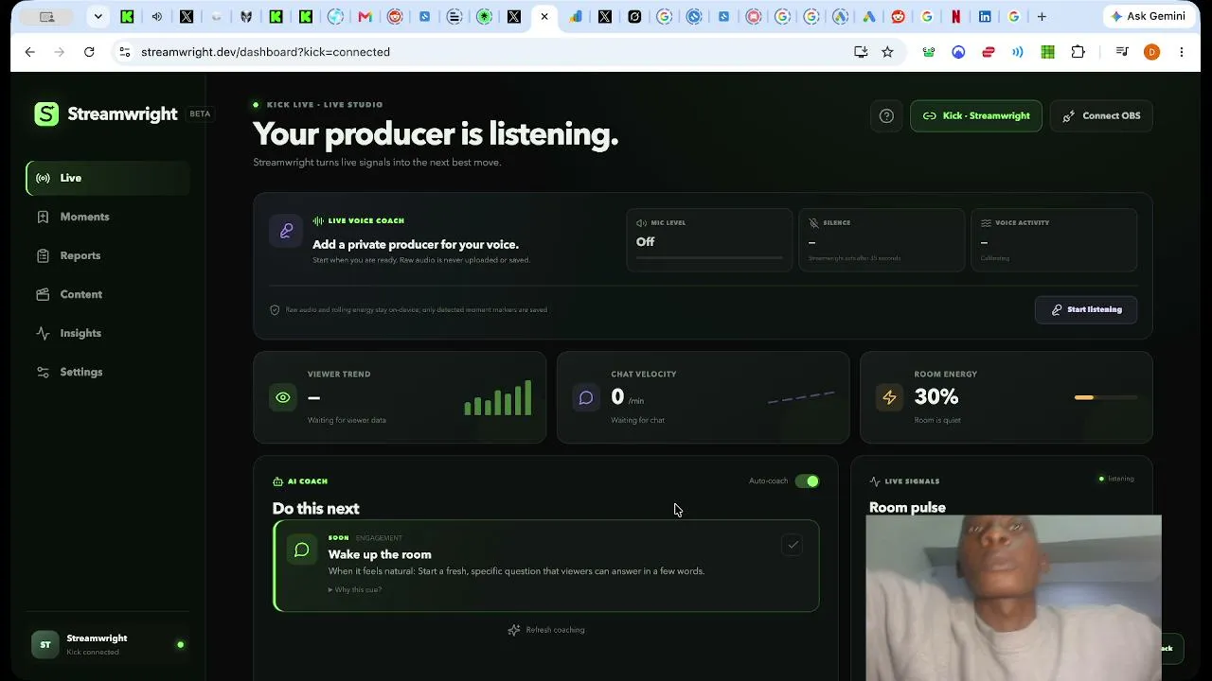Click the 'Waiting for viewer data' text
The image size is (1212, 681).
click(347, 420)
